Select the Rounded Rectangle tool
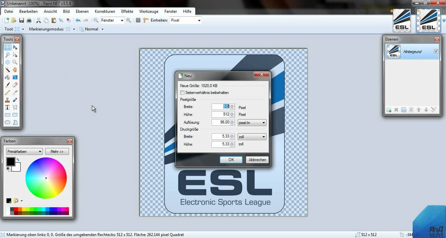The width and height of the screenshot is (446, 238). pyautogui.click(x=15, y=115)
